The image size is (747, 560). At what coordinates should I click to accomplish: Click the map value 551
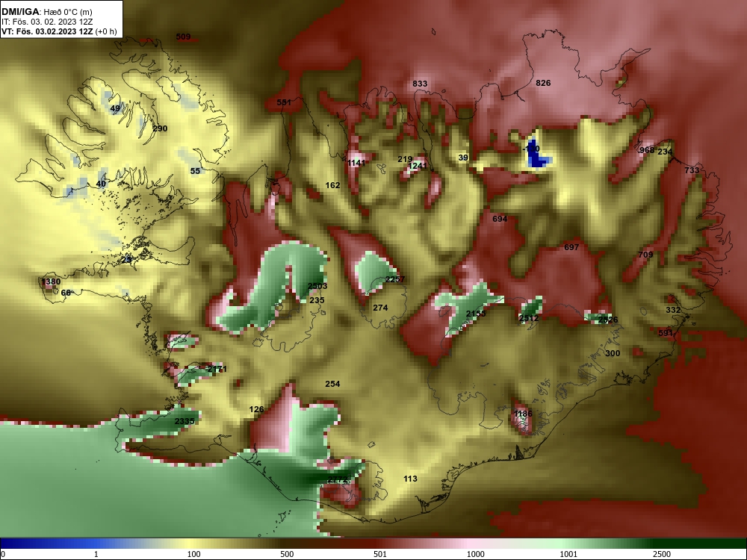284,102
